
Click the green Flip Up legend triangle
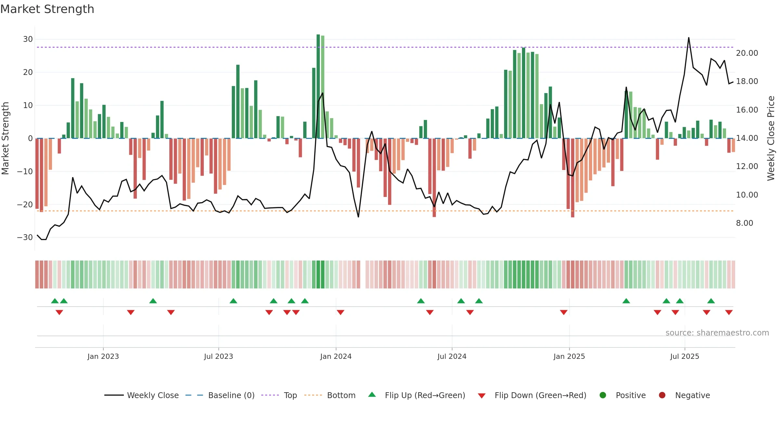click(372, 395)
